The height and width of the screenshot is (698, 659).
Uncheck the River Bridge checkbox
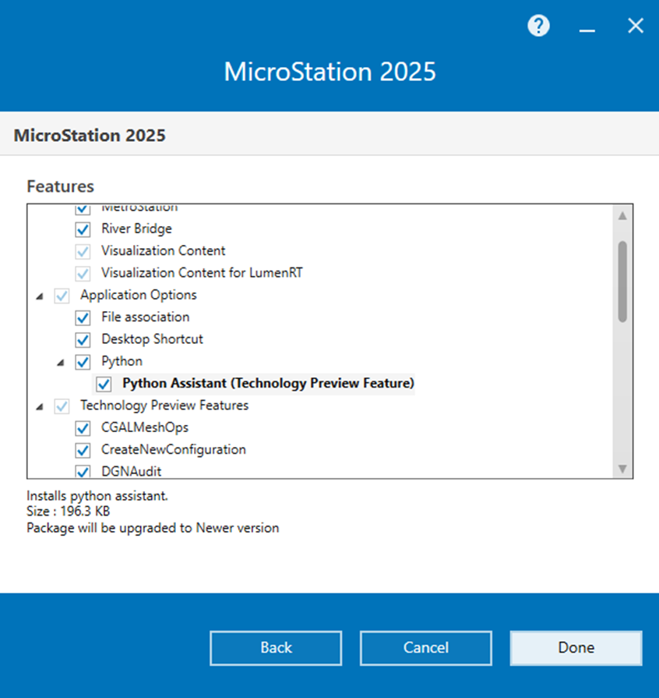(83, 229)
